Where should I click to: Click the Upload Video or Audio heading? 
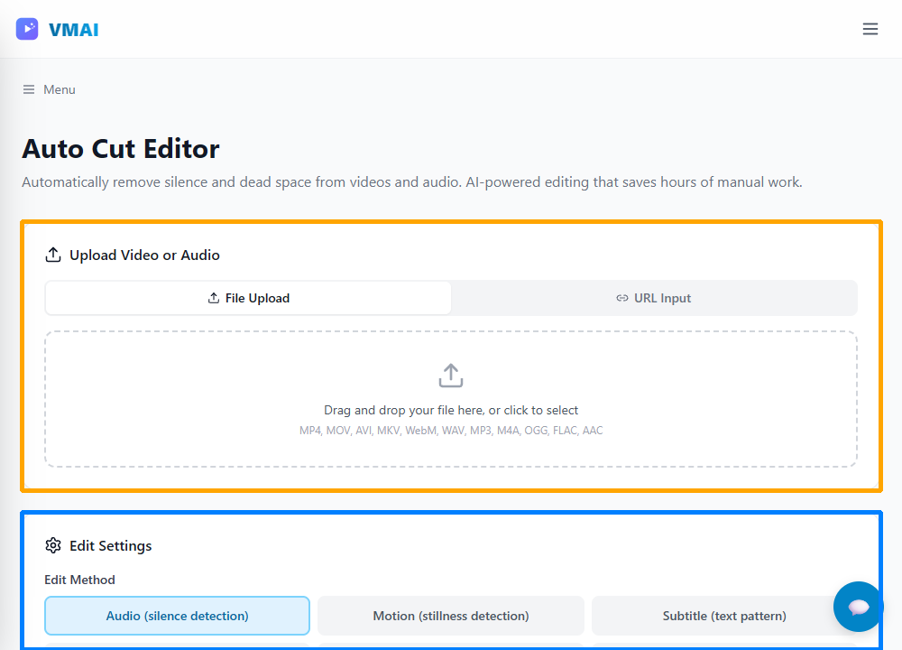[144, 255]
